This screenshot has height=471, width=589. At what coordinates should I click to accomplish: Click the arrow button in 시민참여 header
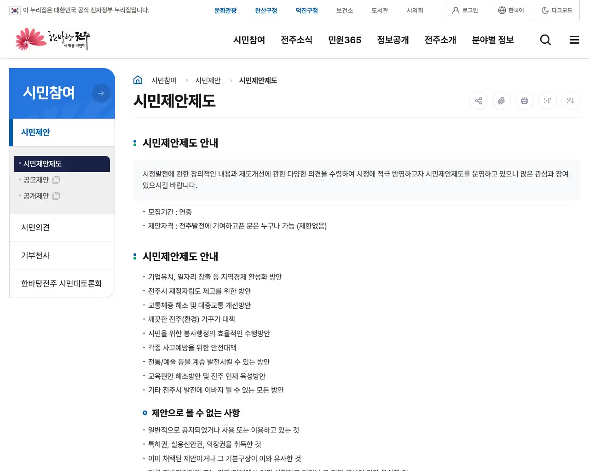pyautogui.click(x=101, y=93)
